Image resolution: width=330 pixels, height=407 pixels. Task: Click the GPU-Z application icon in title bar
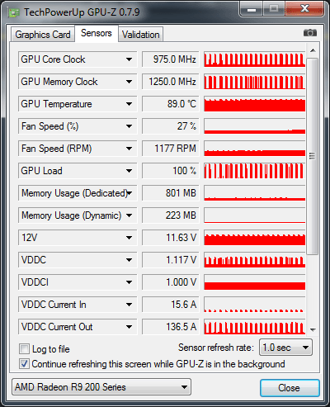[x=13, y=12]
